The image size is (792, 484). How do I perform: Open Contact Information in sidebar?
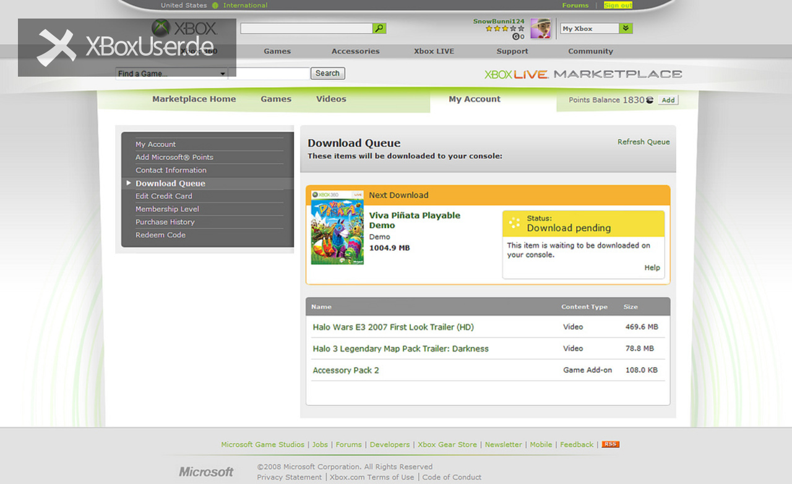171,171
